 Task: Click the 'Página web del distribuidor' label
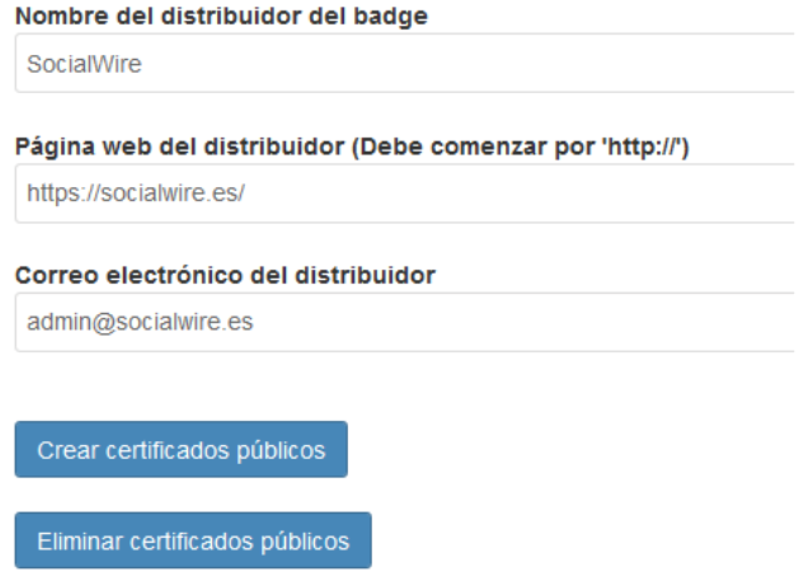pos(179,147)
